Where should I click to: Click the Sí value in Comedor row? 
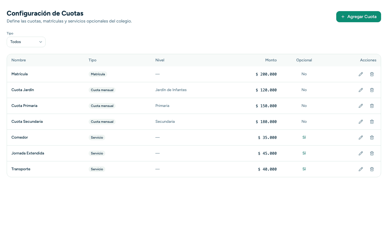pyautogui.click(x=304, y=137)
